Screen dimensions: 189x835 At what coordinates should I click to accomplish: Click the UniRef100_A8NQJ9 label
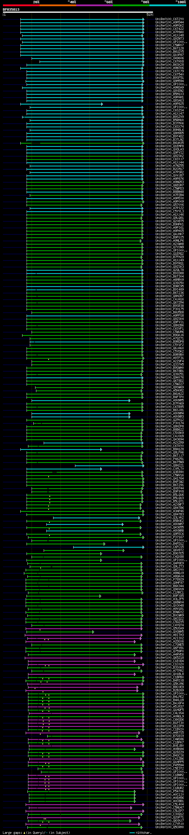point(170,573)
